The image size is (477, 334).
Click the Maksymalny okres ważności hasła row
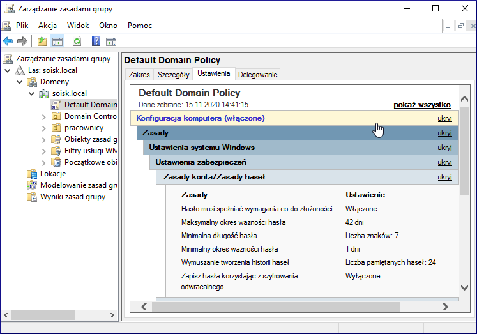(319, 222)
